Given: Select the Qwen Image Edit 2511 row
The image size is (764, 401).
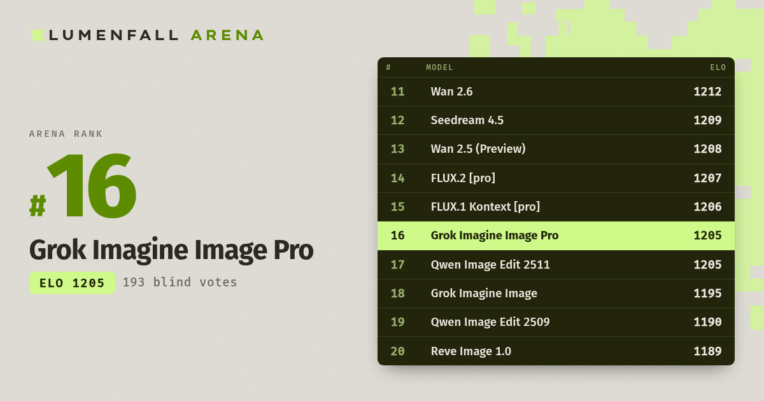Looking at the screenshot, I should (x=556, y=265).
